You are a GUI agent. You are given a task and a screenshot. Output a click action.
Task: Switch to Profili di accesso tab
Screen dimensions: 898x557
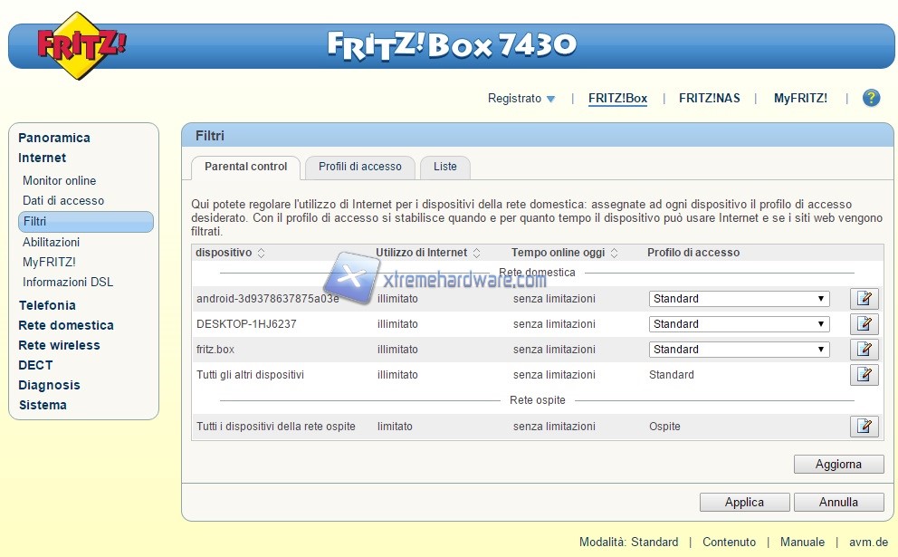pos(359,167)
